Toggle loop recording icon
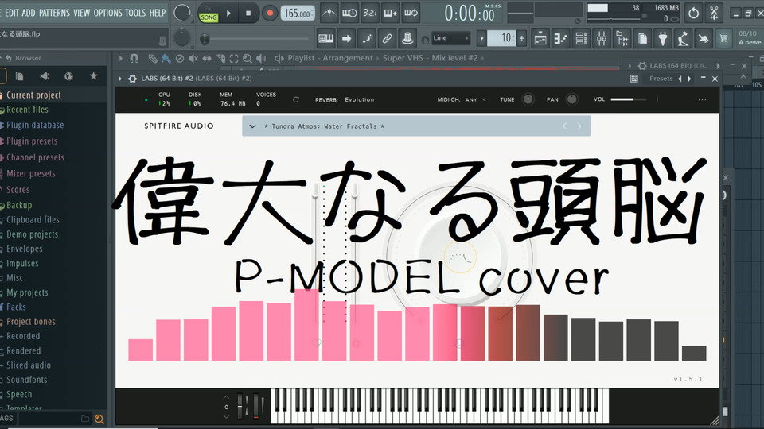The height and width of the screenshot is (429, 764). [411, 14]
